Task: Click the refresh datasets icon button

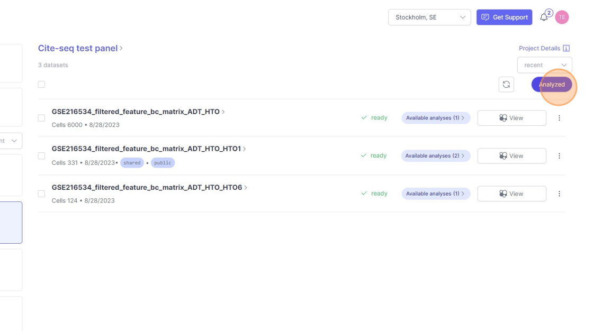Action: pos(506,85)
